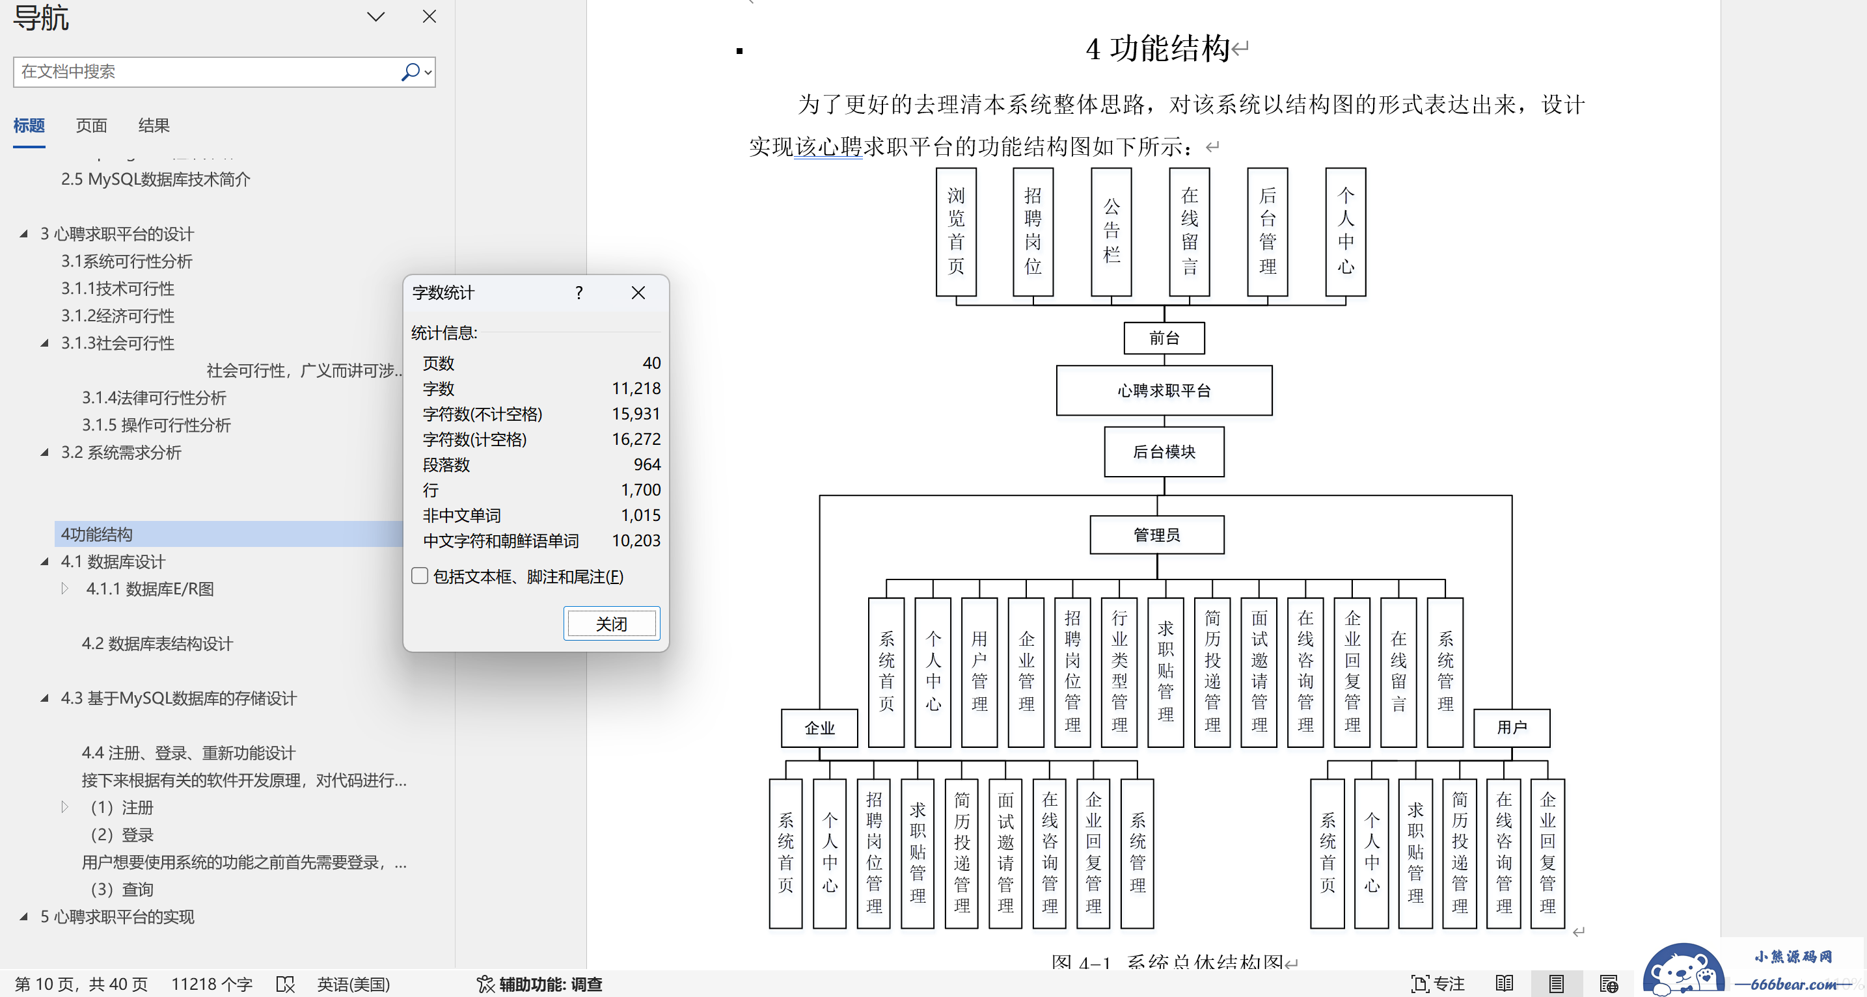This screenshot has height=997, width=1867.
Task: Select heading 3.1系统可行性分析
Action: [127, 261]
